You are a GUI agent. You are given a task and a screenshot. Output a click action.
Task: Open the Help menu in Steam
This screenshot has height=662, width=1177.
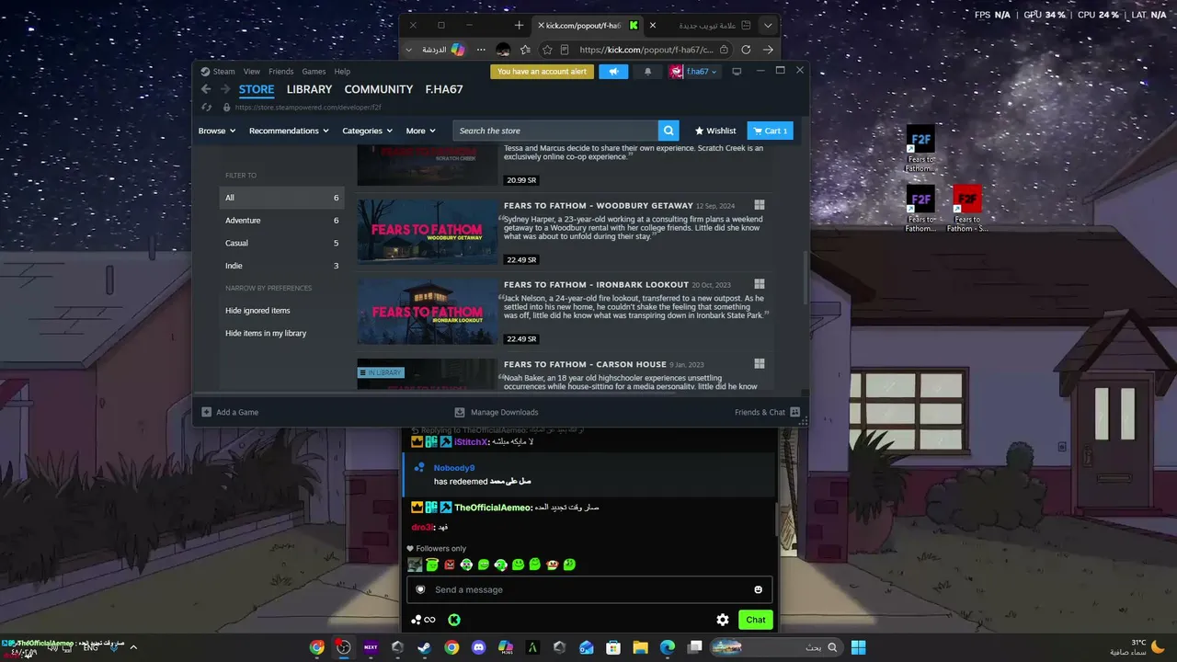tap(342, 72)
